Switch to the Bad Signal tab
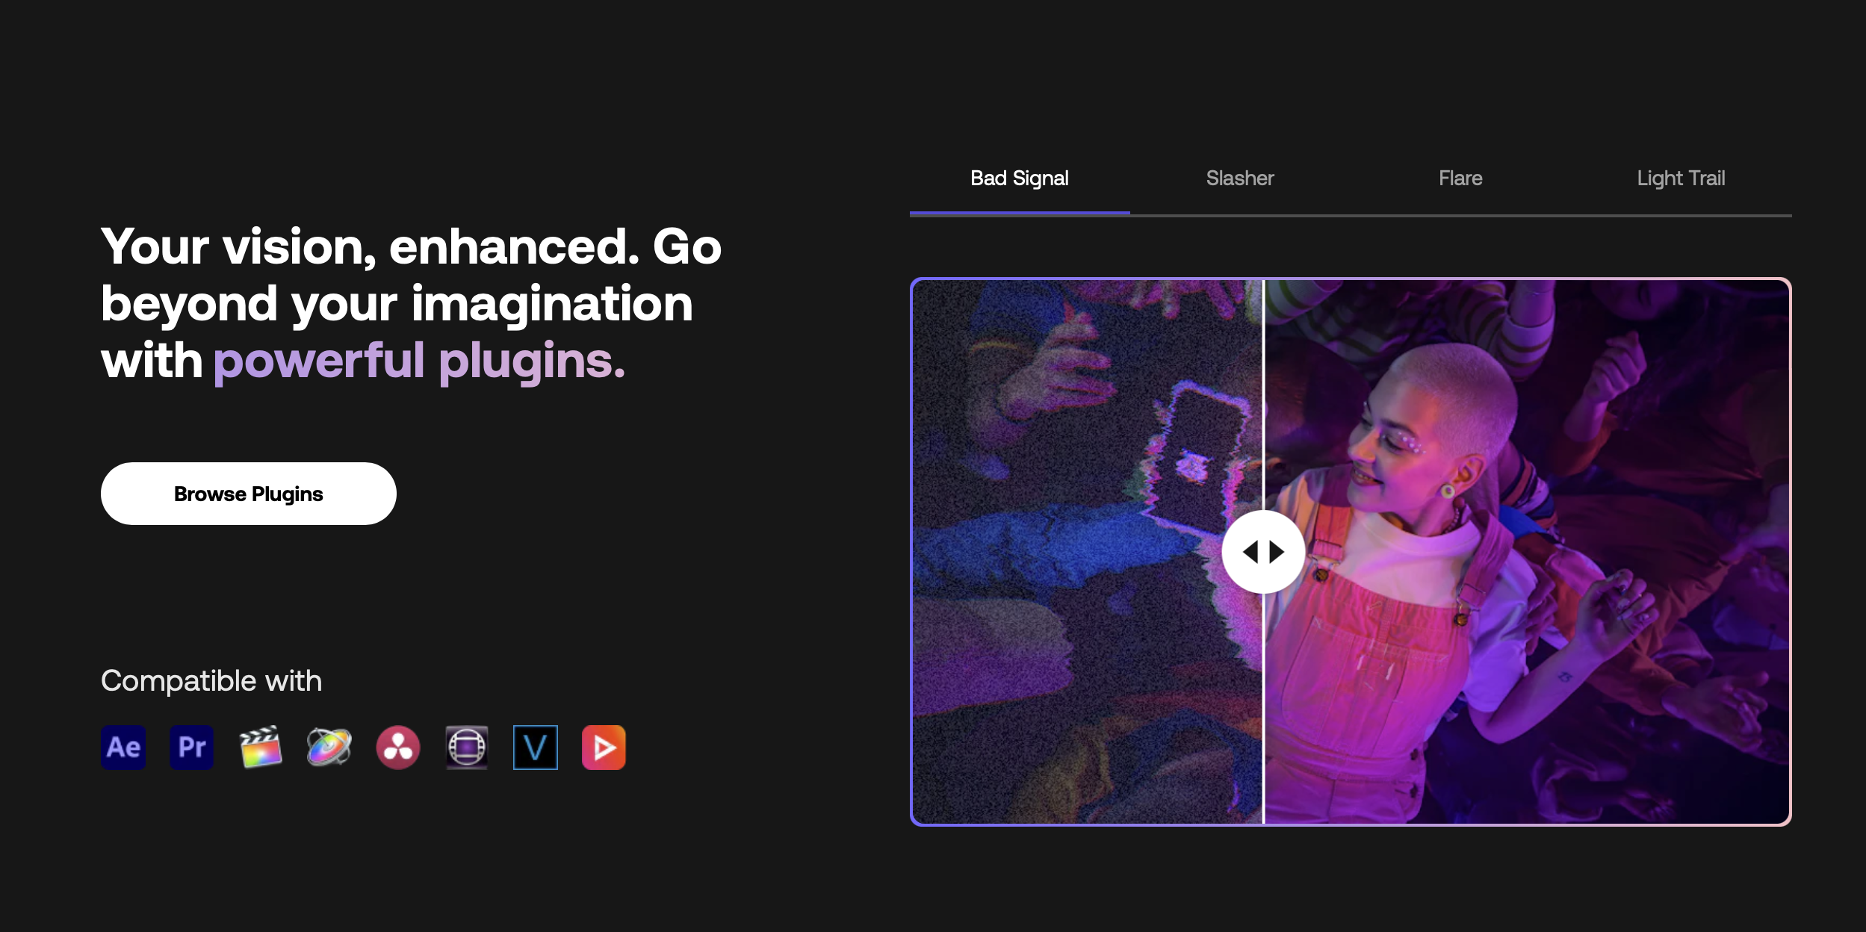 coord(1019,178)
